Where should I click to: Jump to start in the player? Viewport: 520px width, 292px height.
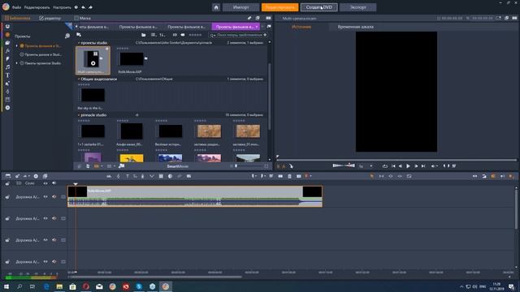coord(393,166)
